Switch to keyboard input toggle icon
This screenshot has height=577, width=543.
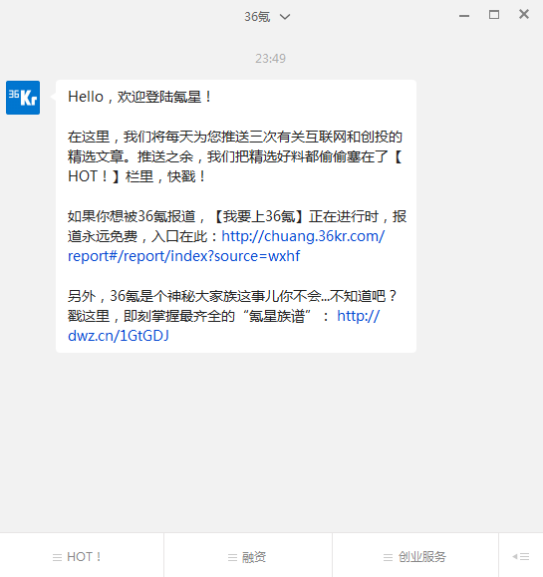click(x=520, y=556)
